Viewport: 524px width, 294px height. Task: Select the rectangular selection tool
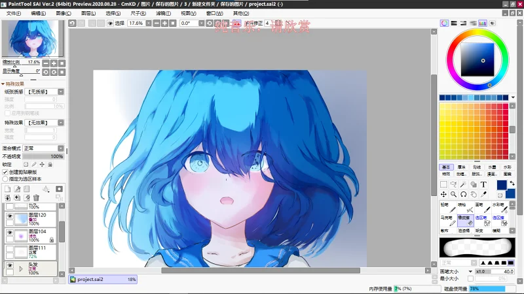point(443,184)
